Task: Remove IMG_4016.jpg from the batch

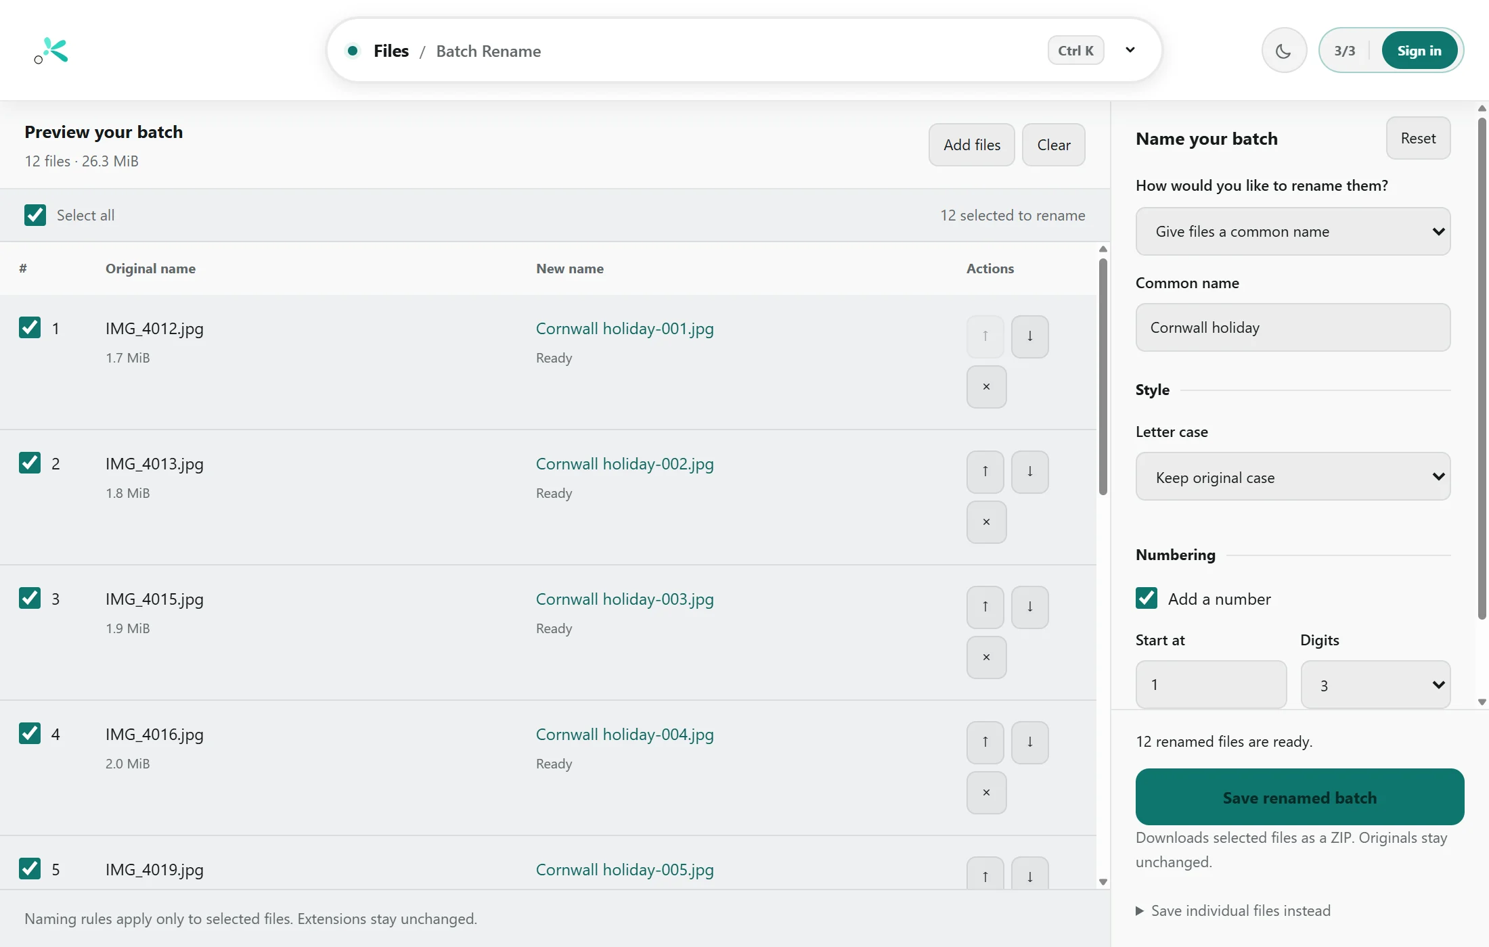Action: click(x=986, y=793)
